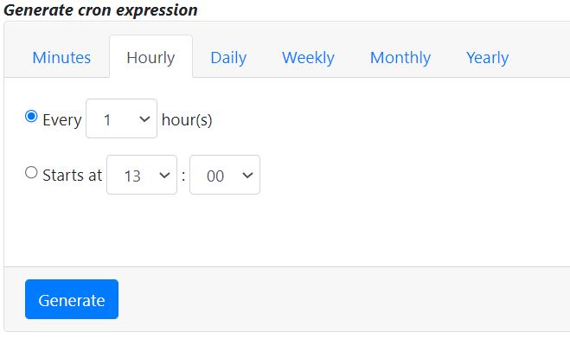
Task: Click the chevron arrow in the interval select
Action: click(x=144, y=118)
